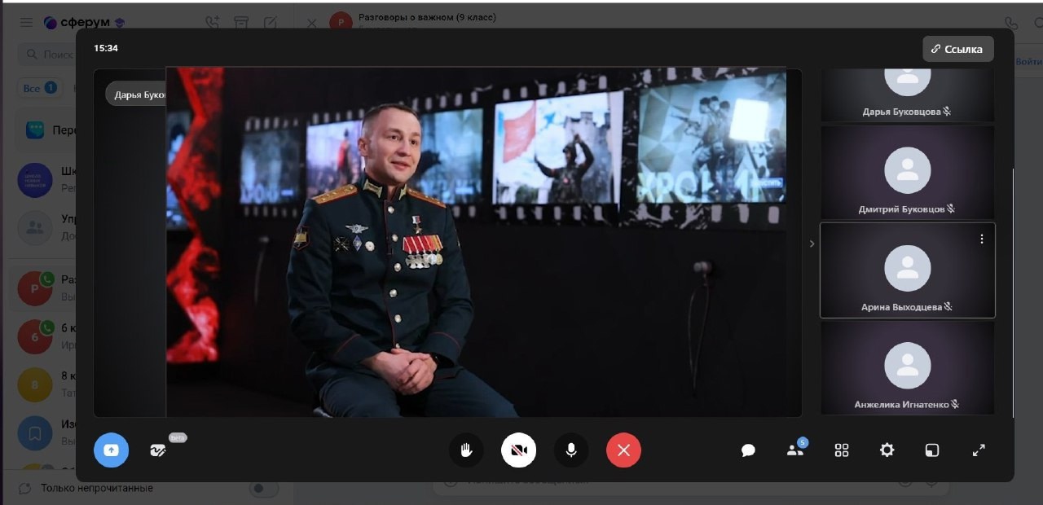The height and width of the screenshot is (505, 1043).
Task: Click the presenter name label Дарья Буко…
Action: click(137, 94)
